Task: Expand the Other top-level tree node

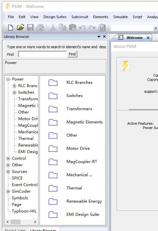Action: pyautogui.click(x=8, y=165)
